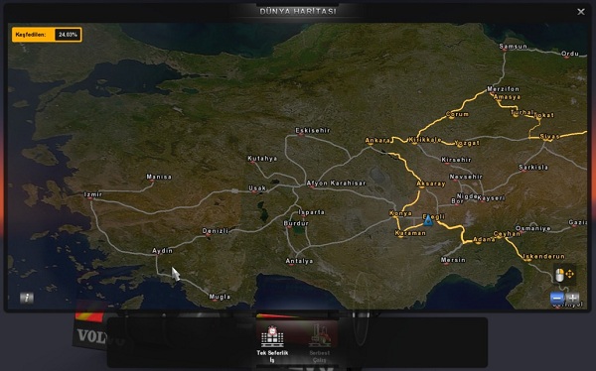596x371 pixels.
Task: Click the mouse pan control icon
Action: click(564, 275)
